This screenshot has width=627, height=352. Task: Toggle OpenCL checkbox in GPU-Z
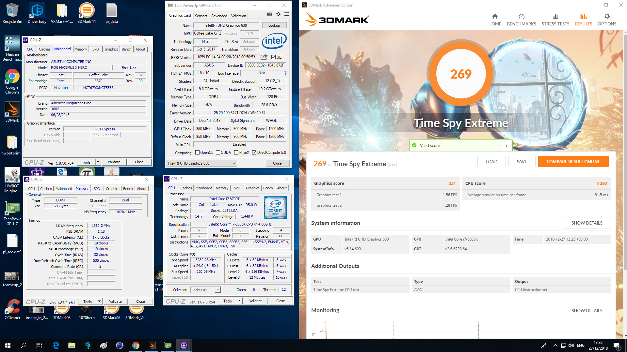197,153
